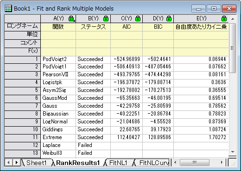Image resolution: width=241 pixels, height=171 pixels.
Task: Select the RankResults1 tab
Action: [x=78, y=163]
